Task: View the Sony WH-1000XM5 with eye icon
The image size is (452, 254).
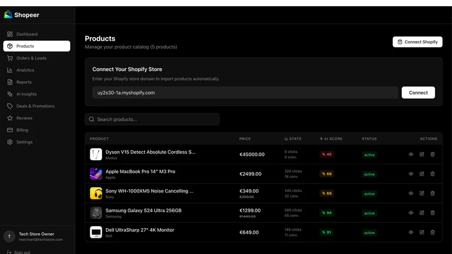Action: tap(411, 193)
